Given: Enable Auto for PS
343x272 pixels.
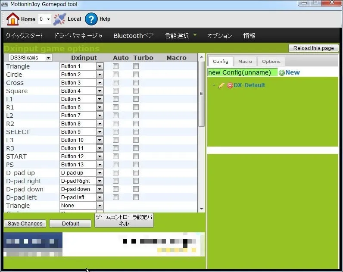Looking at the screenshot, I should point(116,165).
